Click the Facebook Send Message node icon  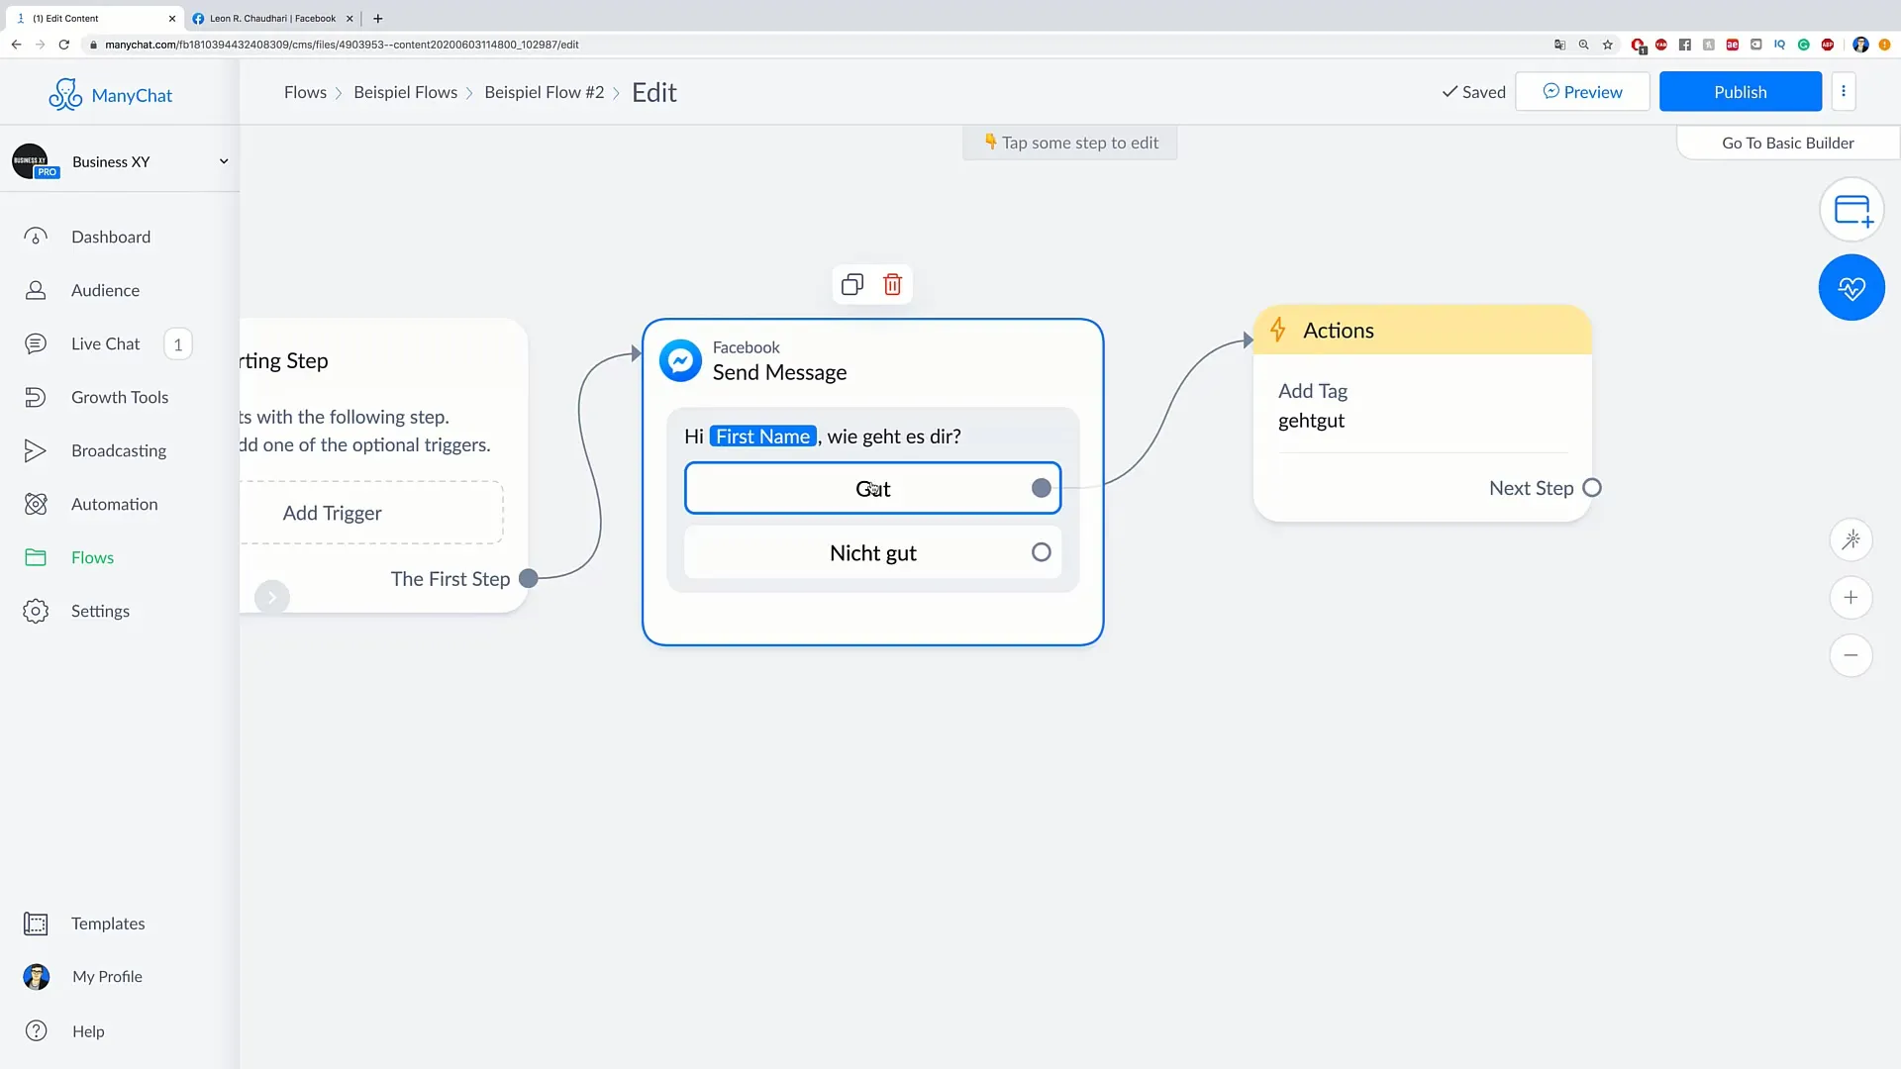click(680, 360)
